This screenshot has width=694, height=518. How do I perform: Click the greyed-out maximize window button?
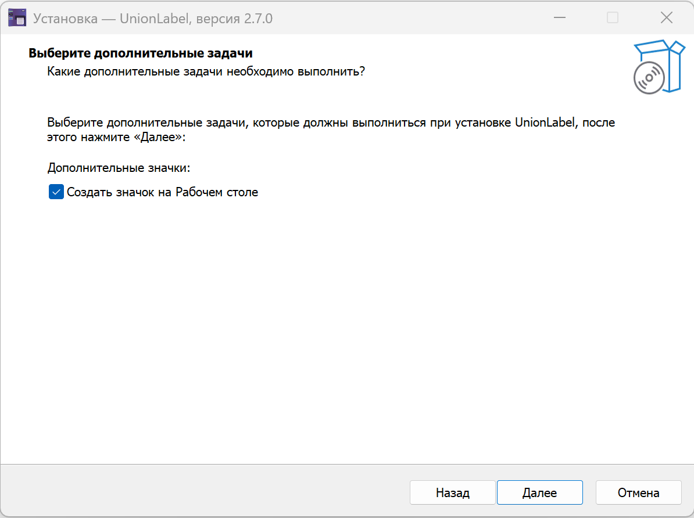(x=613, y=18)
